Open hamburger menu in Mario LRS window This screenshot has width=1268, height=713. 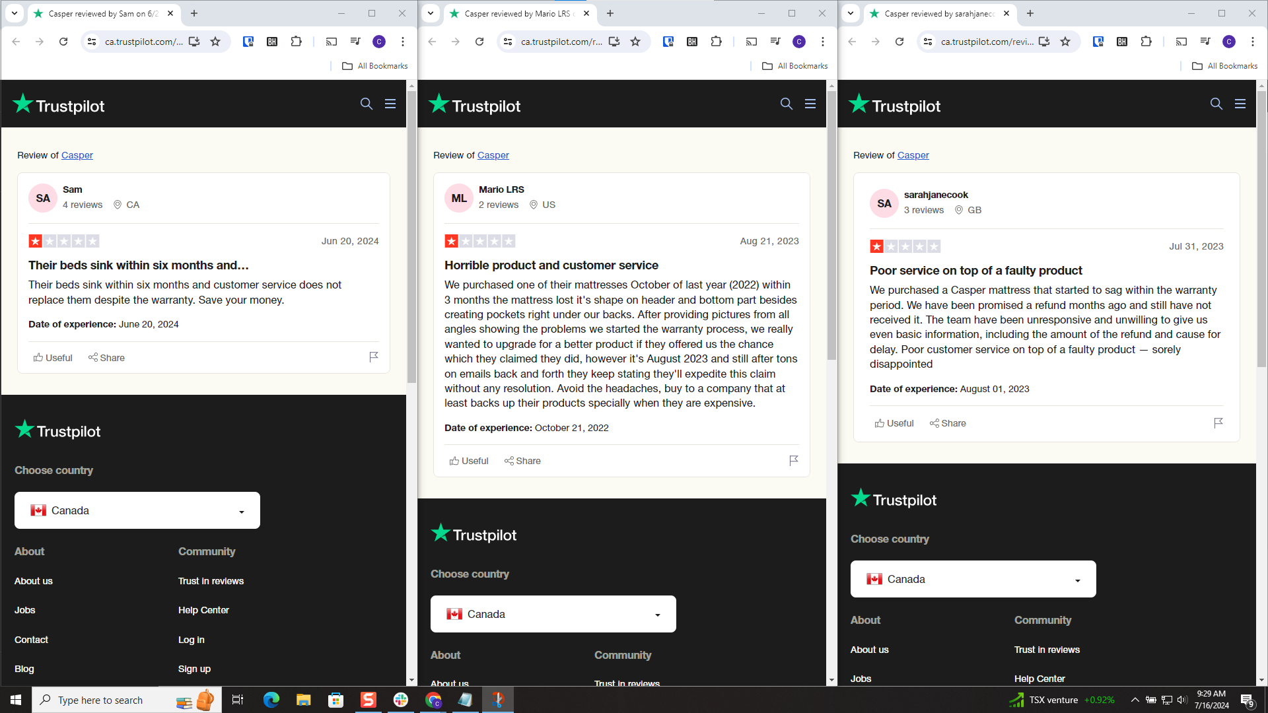coord(810,104)
